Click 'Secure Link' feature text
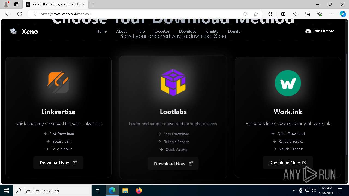This screenshot has width=349, height=196. (62, 141)
